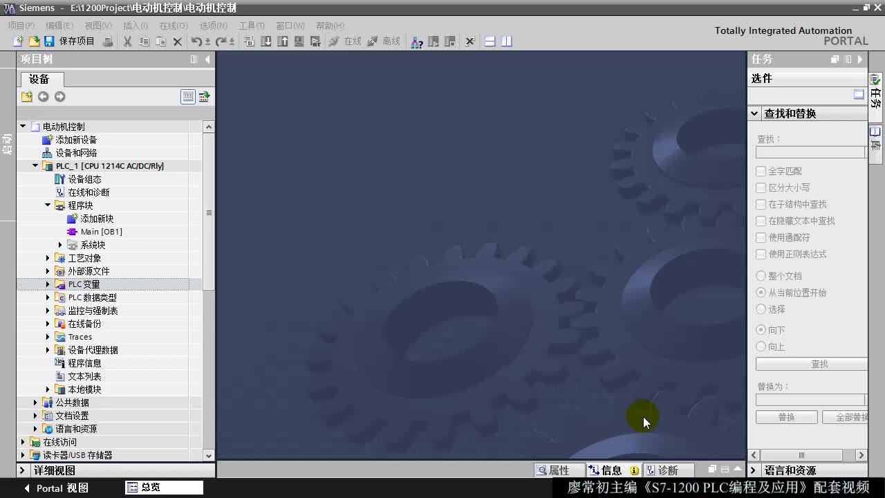Click the cross-reference X toolbar icon
885x498 pixels.
click(x=470, y=41)
